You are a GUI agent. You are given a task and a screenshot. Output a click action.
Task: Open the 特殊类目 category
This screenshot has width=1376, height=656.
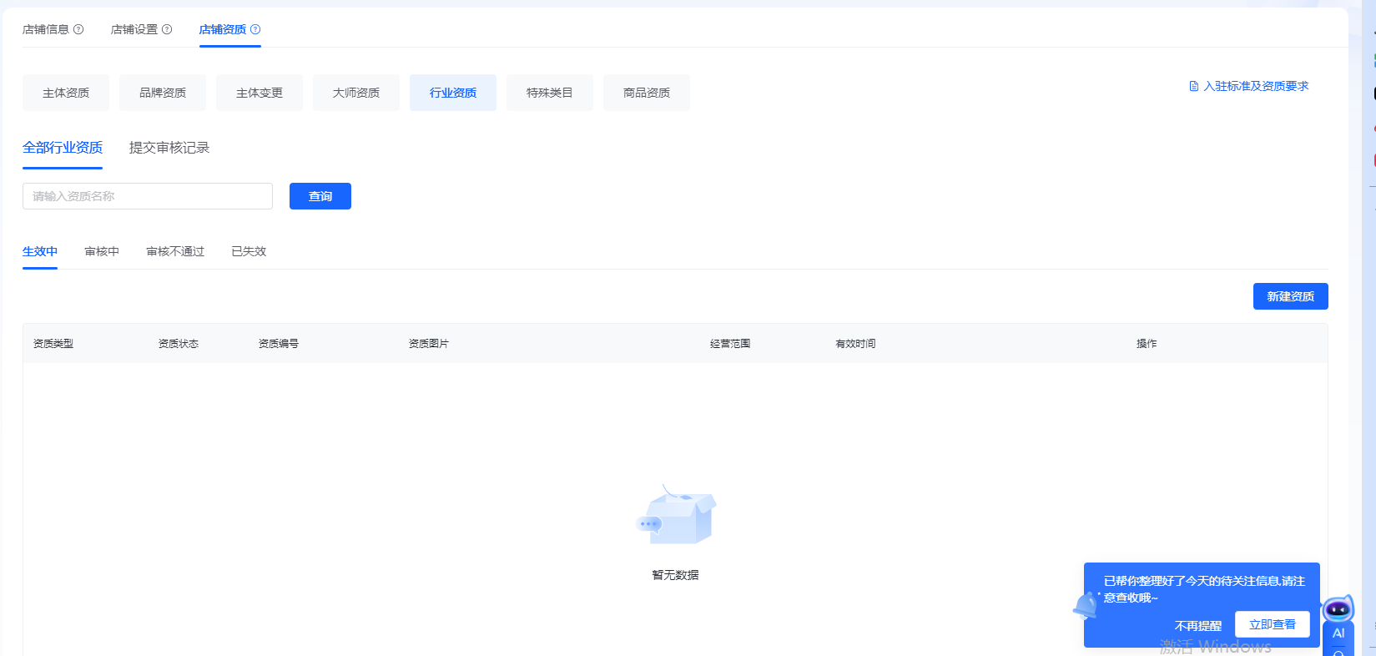click(550, 93)
